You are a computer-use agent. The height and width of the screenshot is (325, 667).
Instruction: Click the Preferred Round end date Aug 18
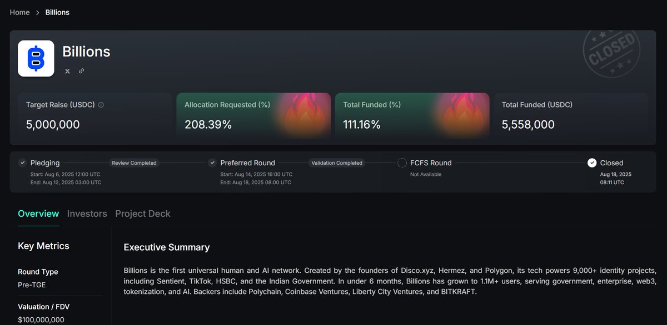[256, 182]
